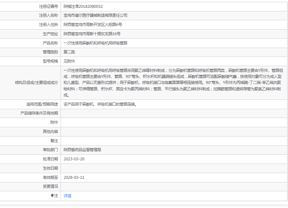Click the 有效期至 label
This screenshot has width=288, height=208.
pos(50,177)
